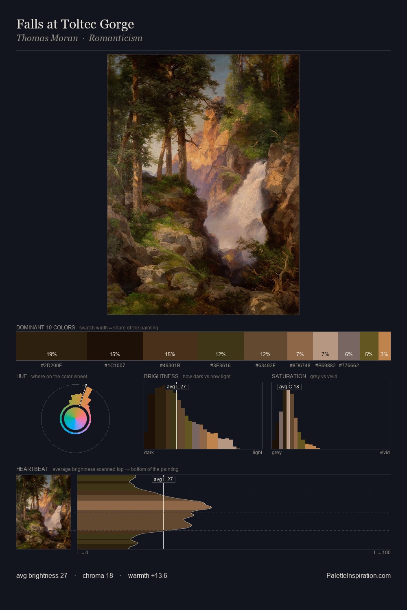Click the hex code #49301B

170,366
